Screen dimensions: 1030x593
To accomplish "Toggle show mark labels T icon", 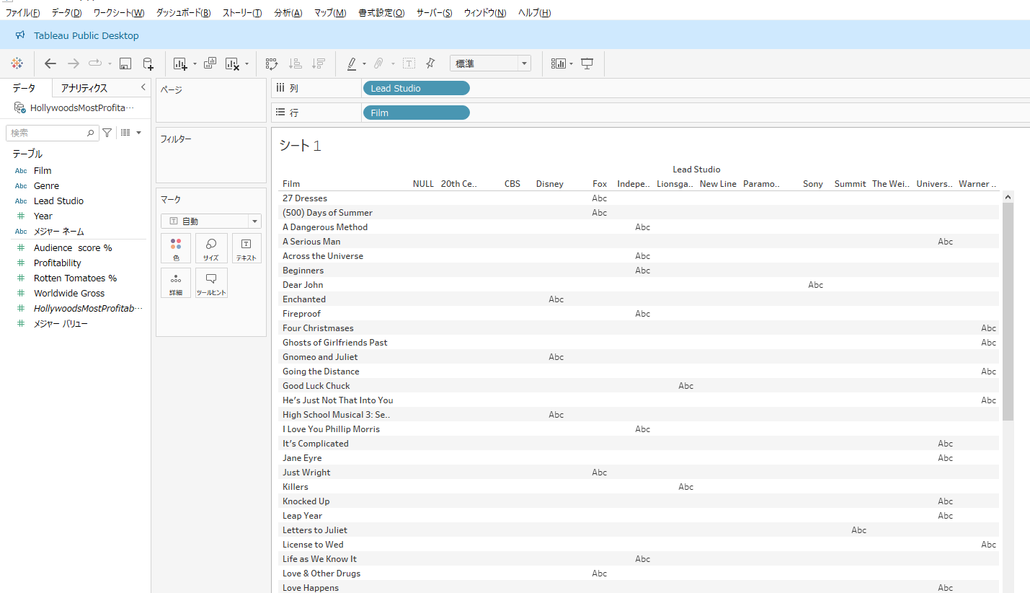I will pyautogui.click(x=409, y=63).
